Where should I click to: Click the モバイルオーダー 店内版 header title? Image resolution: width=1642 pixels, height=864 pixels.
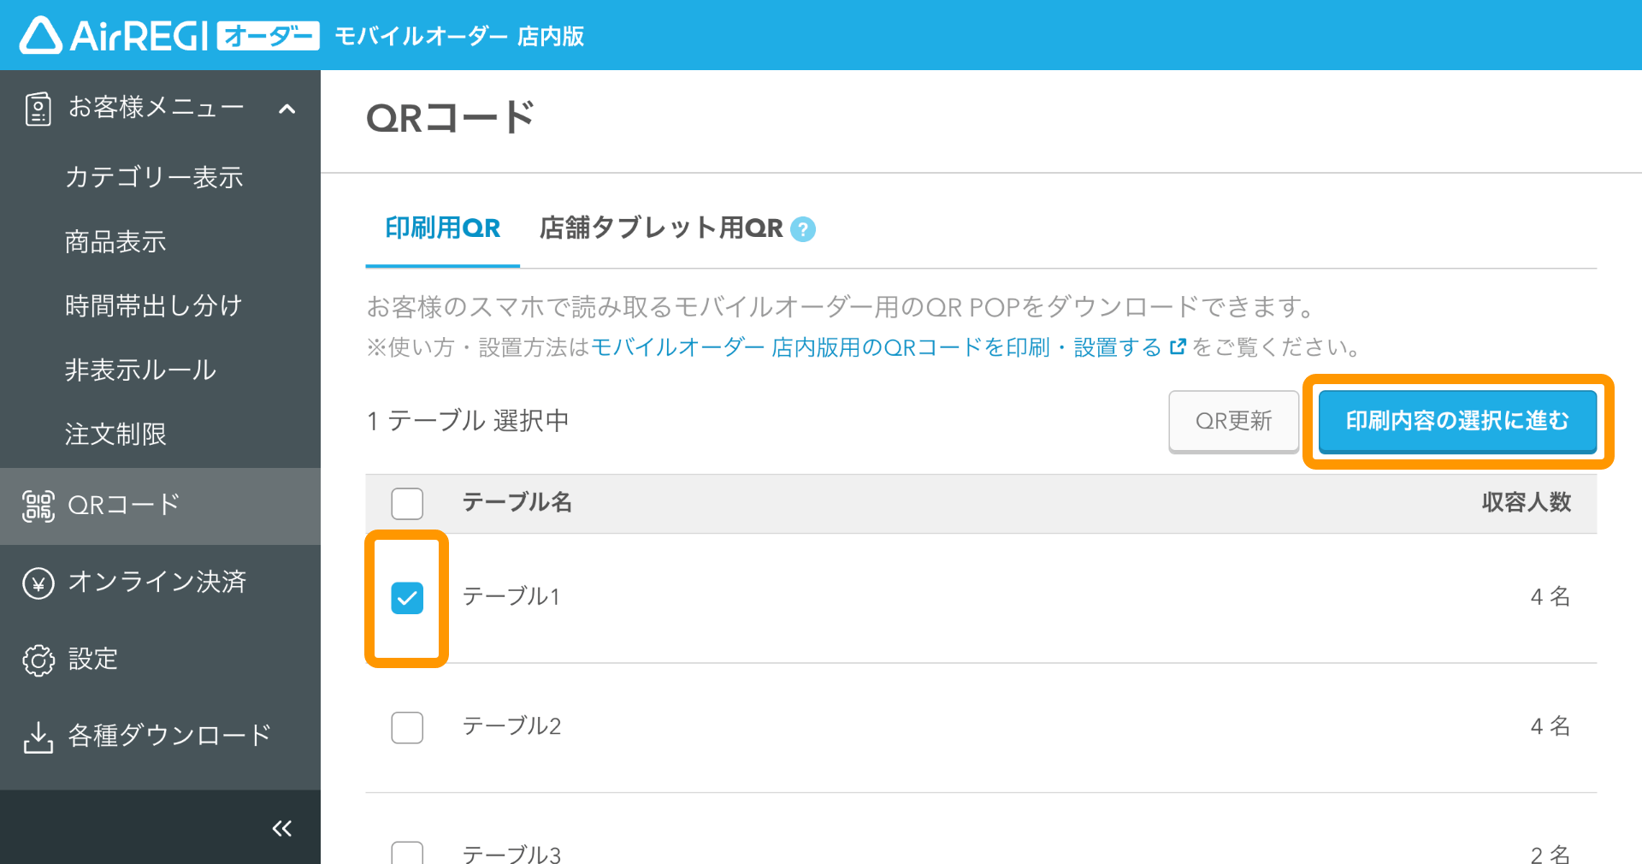459,36
